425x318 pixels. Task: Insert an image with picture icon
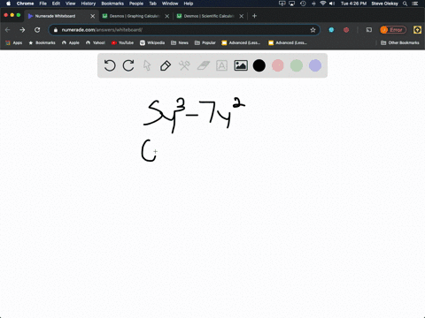tap(241, 65)
